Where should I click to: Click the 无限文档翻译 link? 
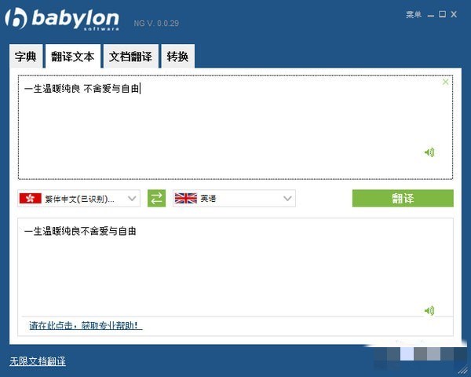[38, 361]
